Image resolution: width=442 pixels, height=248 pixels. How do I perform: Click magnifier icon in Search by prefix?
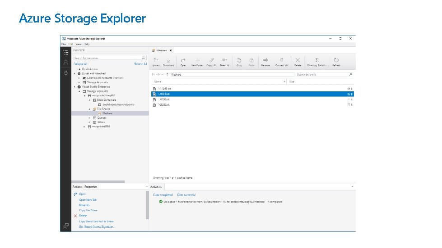350,74
